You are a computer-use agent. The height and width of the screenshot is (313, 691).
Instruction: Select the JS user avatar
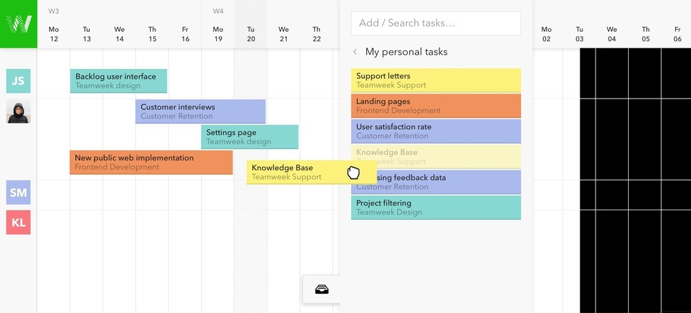click(19, 81)
